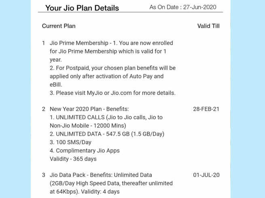This screenshot has height=198, width=265.
Task: Click the 28-FEB-21 validity date
Action: tap(206, 109)
